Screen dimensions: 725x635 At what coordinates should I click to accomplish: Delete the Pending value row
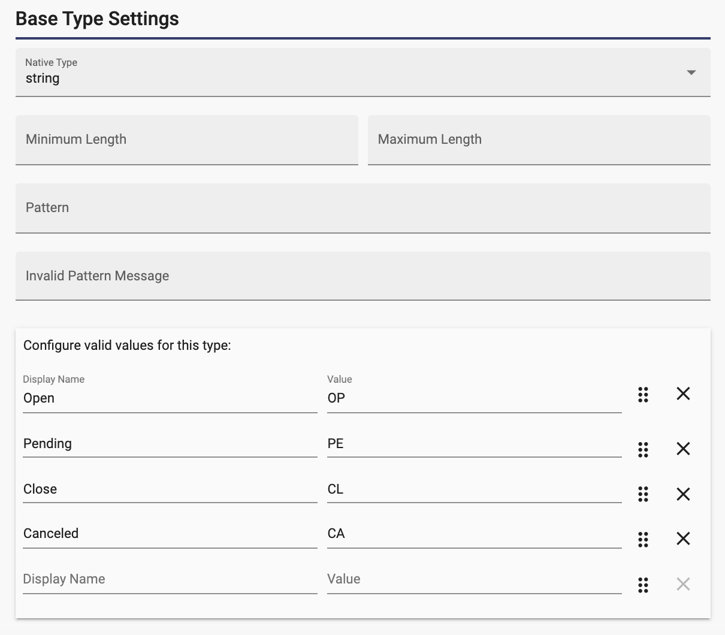(683, 449)
